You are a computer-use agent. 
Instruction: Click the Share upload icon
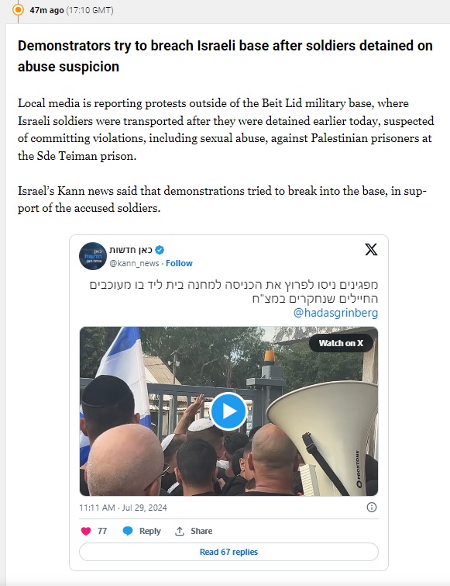(180, 531)
